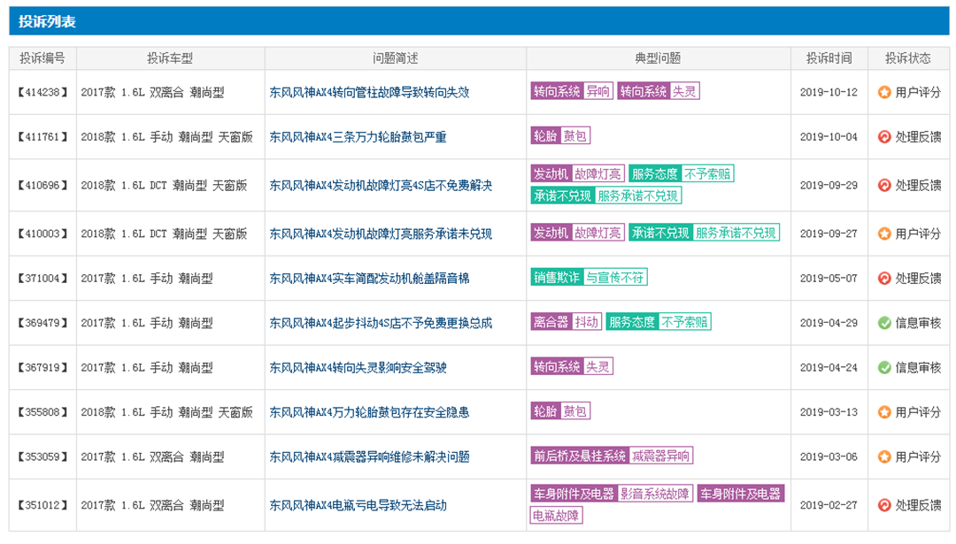
Task: Open complaint 东风风神AX4电瓶亏电导致无法启动
Action: pos(358,506)
